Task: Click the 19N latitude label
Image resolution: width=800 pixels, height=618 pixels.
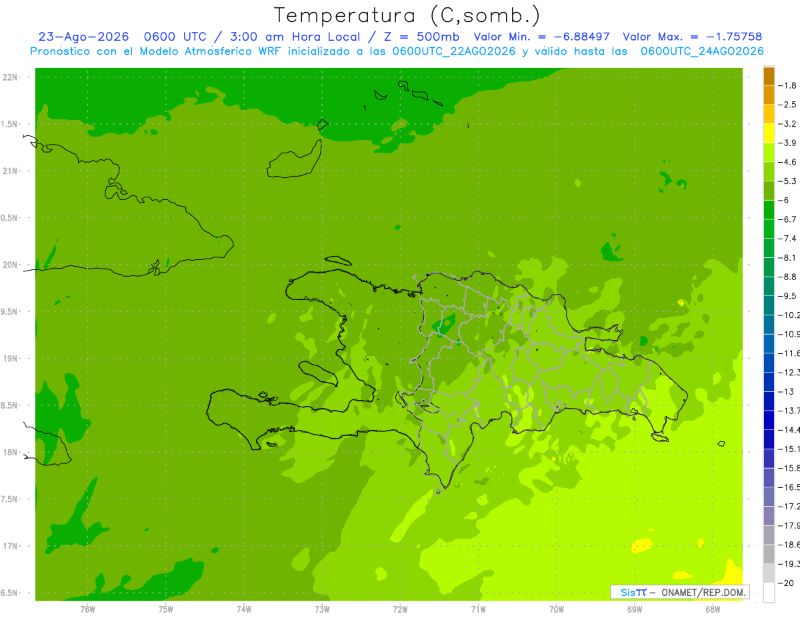Action: [x=11, y=359]
